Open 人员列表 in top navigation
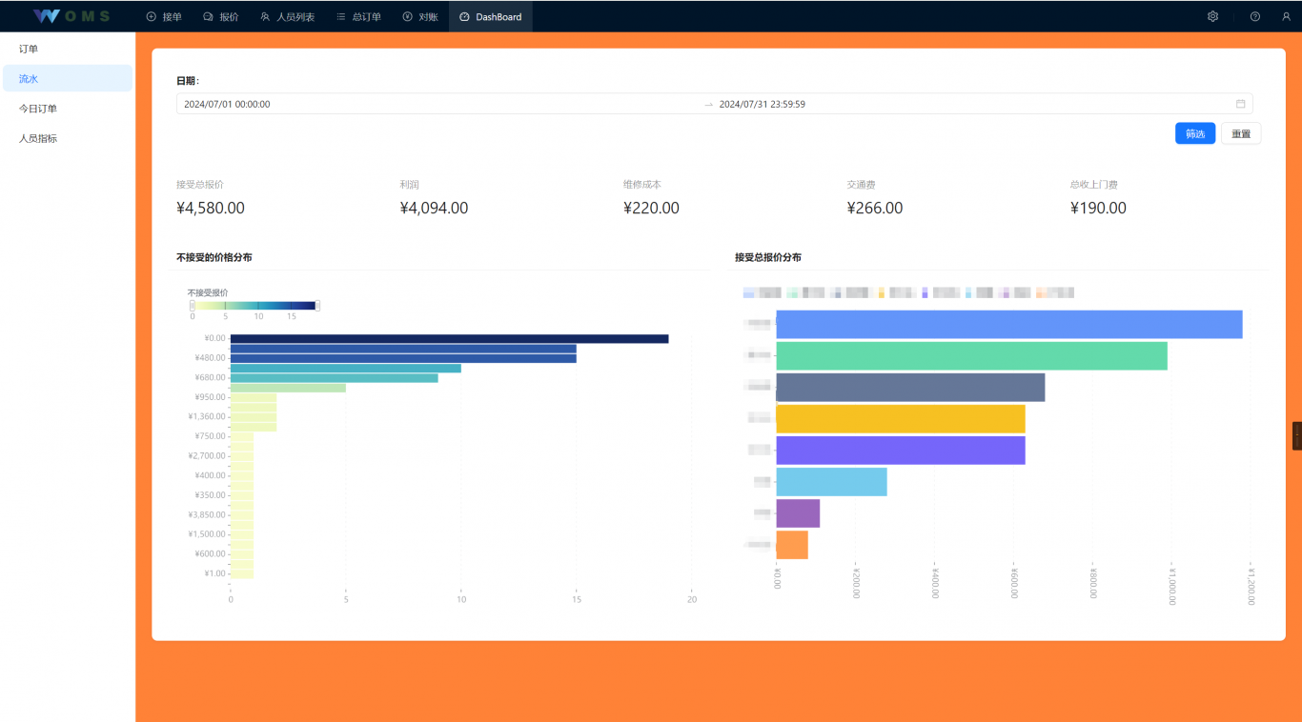Image resolution: width=1302 pixels, height=722 pixels. point(288,16)
